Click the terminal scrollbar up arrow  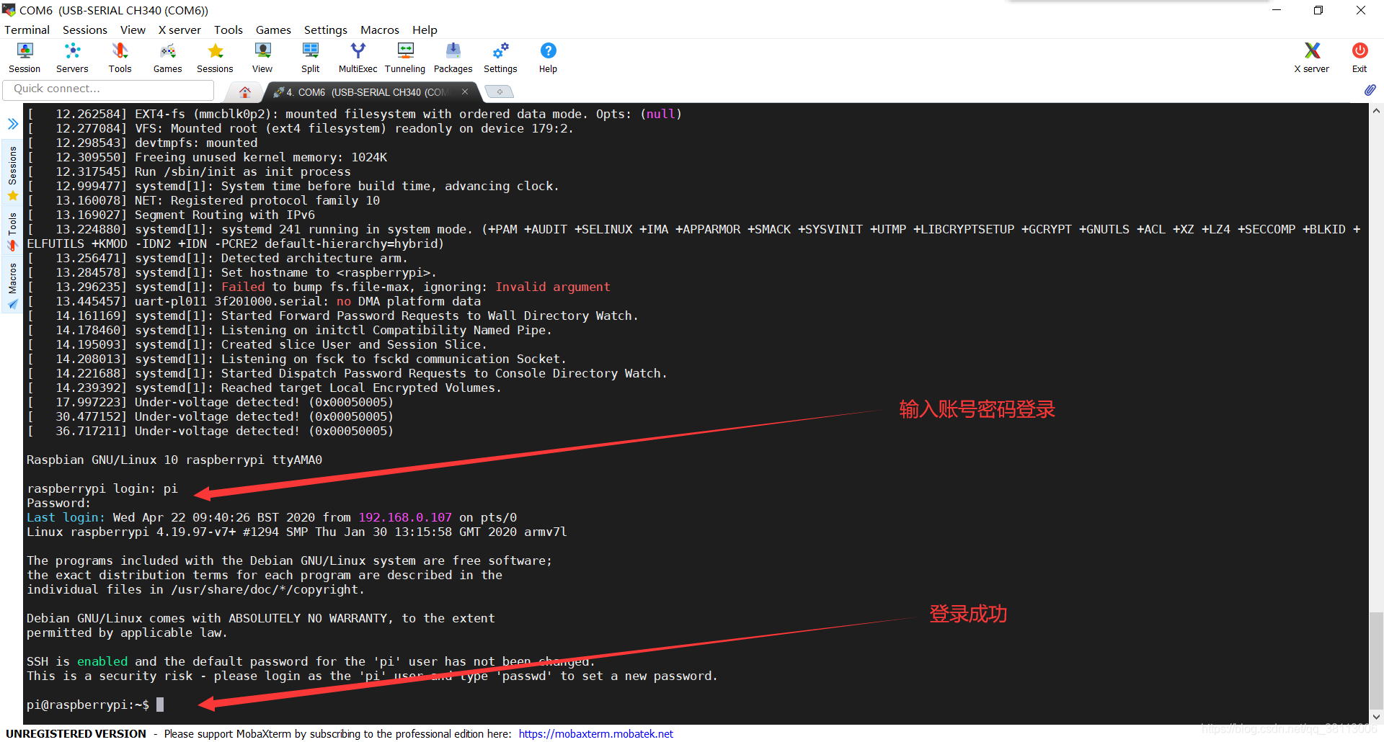pos(1376,111)
